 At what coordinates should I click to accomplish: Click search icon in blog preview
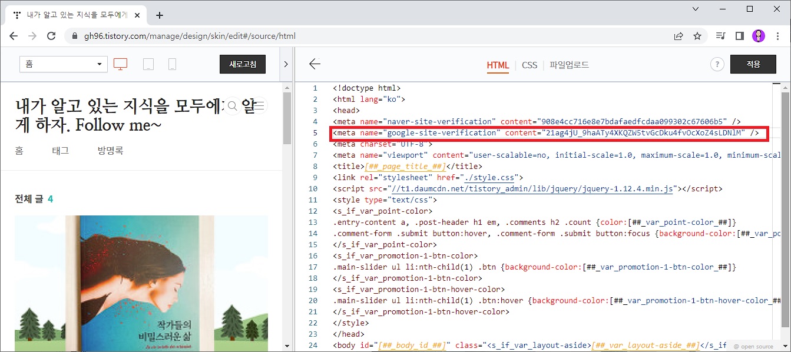pos(233,106)
